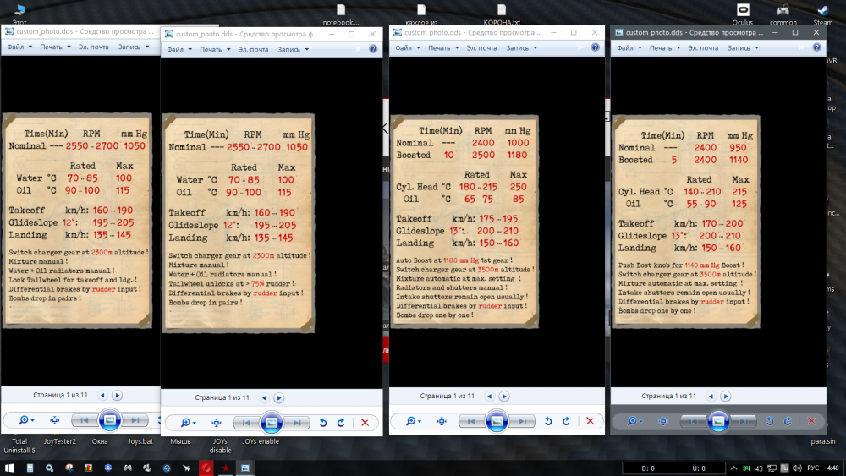Rotate clockwise in rightmost 'Boosted 5' window
This screenshot has width=846, height=476.
pyautogui.click(x=788, y=421)
